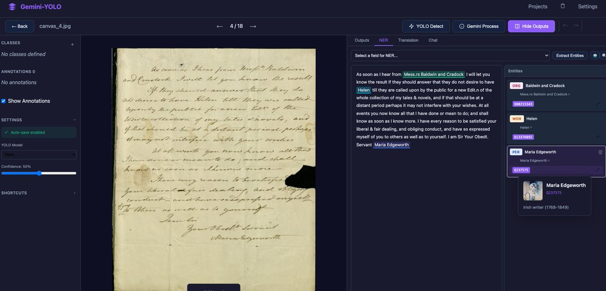Click highlighted Helen in transcription text
The width and height of the screenshot is (606, 291).
(x=364, y=90)
